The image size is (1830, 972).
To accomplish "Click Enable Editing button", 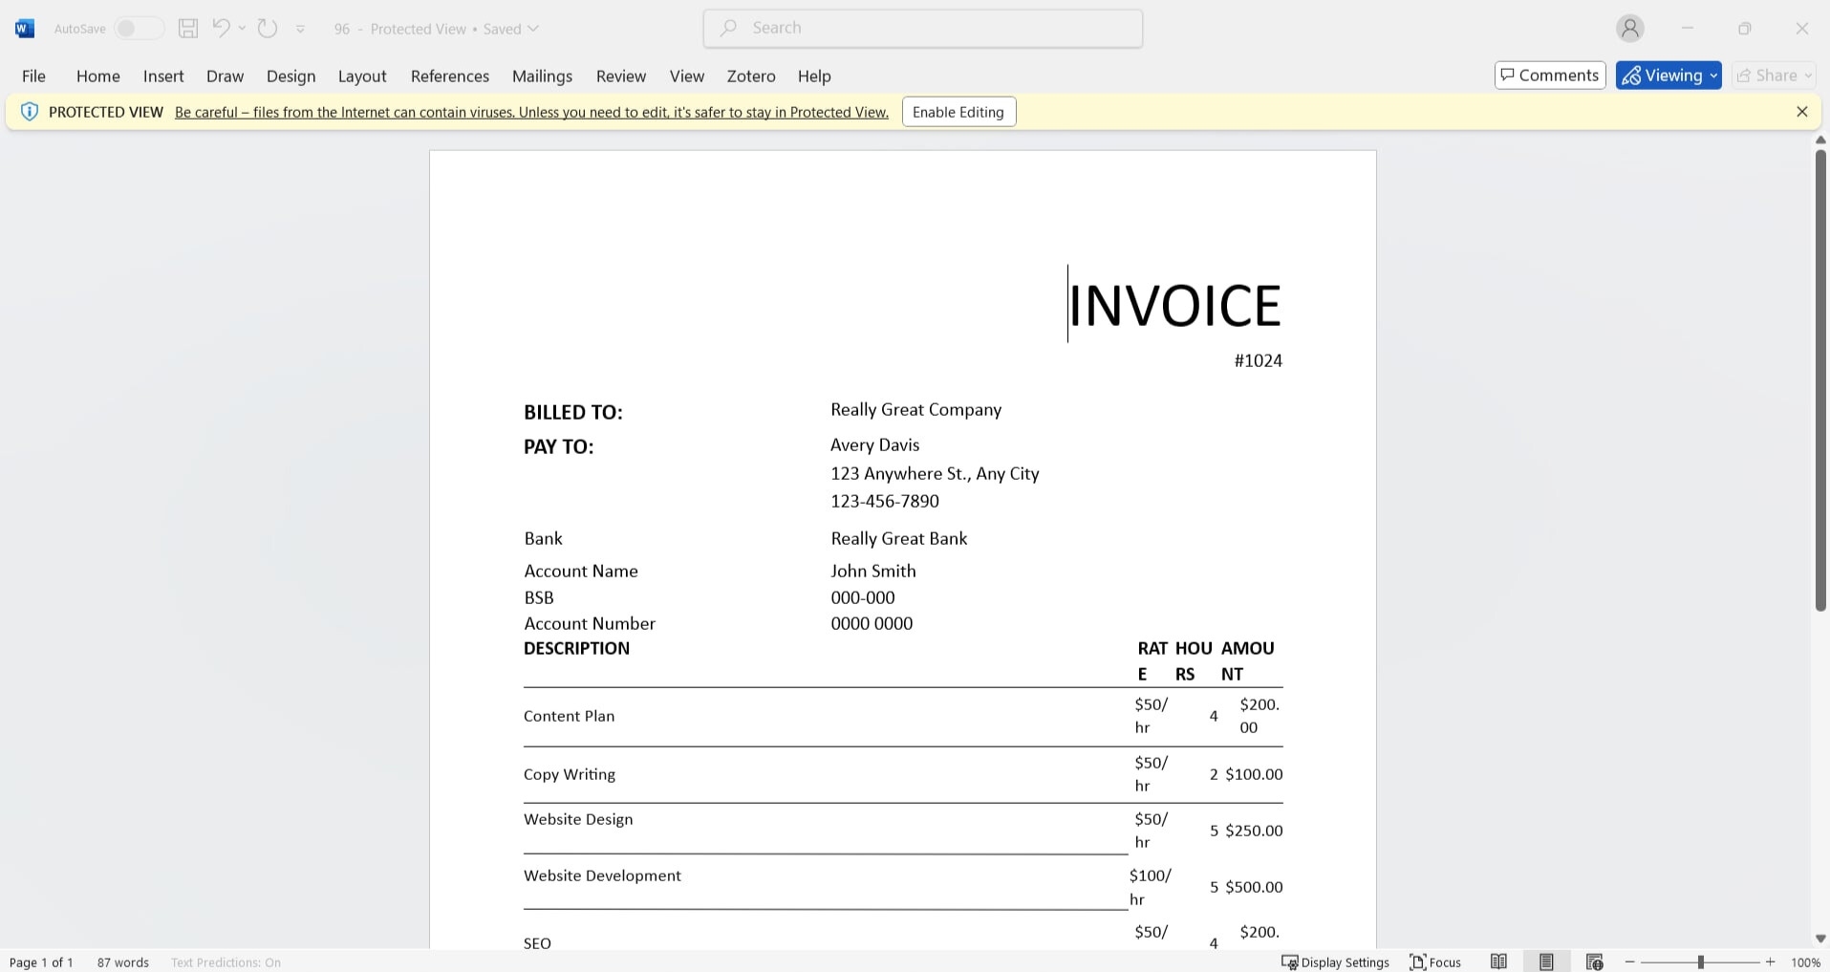I will click(958, 112).
